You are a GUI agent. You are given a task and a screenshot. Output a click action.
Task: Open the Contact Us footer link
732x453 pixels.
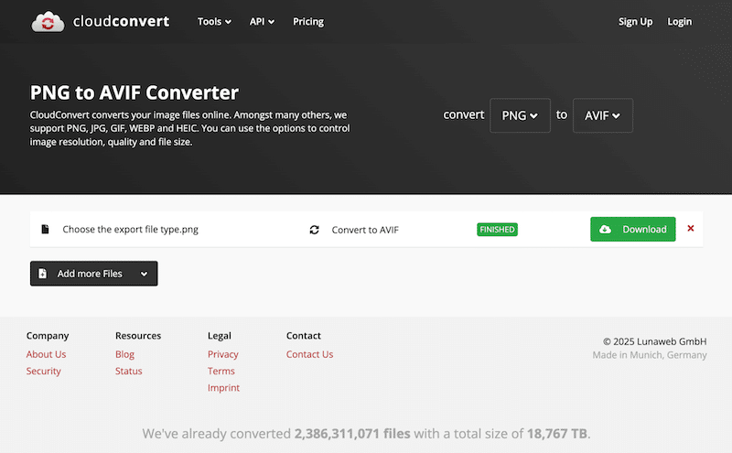309,354
